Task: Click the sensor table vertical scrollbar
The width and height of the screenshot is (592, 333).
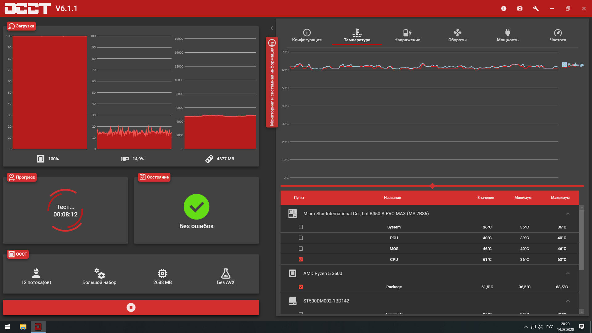Action: [582, 240]
